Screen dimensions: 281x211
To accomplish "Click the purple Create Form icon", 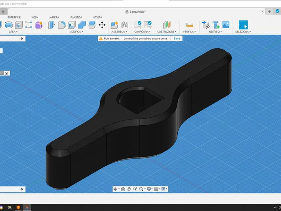I will [39, 25].
